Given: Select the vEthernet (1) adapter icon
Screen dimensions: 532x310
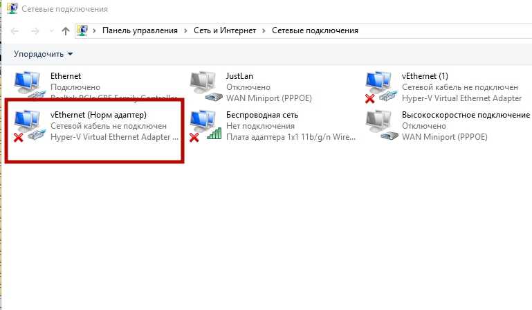Looking at the screenshot, I should [381, 86].
